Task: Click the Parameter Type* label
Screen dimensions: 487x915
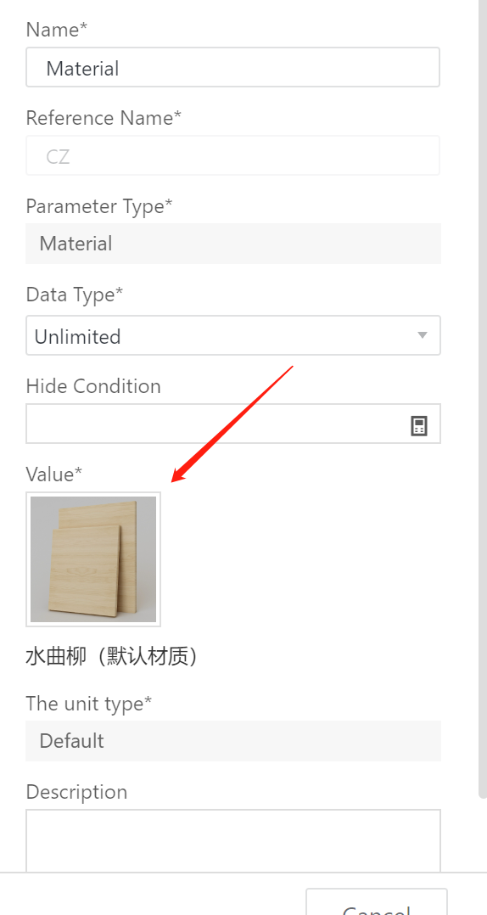Action: coord(99,206)
